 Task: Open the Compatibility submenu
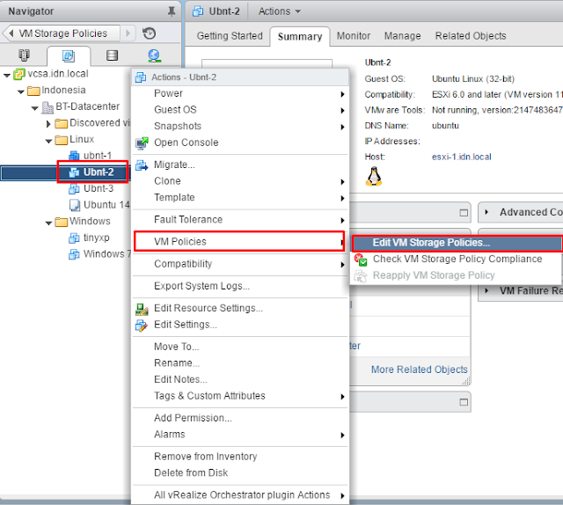pyautogui.click(x=240, y=264)
